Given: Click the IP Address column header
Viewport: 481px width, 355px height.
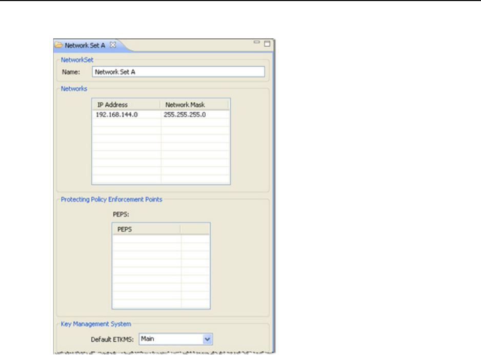Looking at the screenshot, I should (126, 105).
